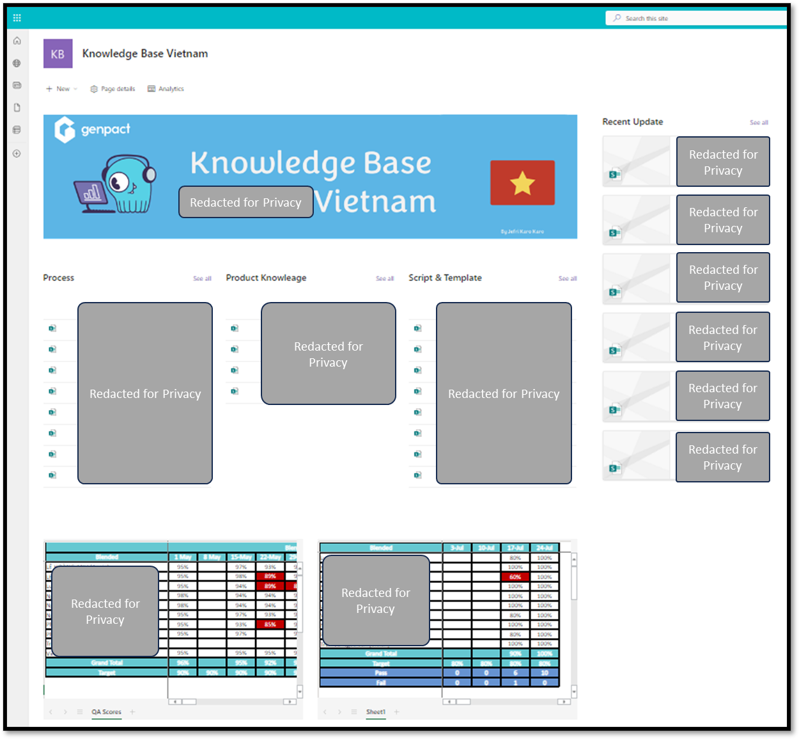Open the app launcher waffle icon

[x=17, y=18]
